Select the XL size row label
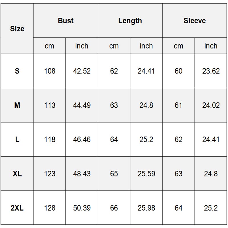Viewport: 228px width, 228px height. pyautogui.click(x=17, y=174)
